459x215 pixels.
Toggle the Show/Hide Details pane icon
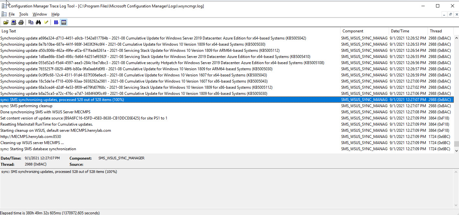[64, 22]
